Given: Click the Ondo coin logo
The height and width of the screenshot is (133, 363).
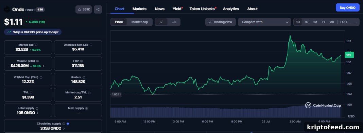Looking at the screenshot, I should click(7, 9).
